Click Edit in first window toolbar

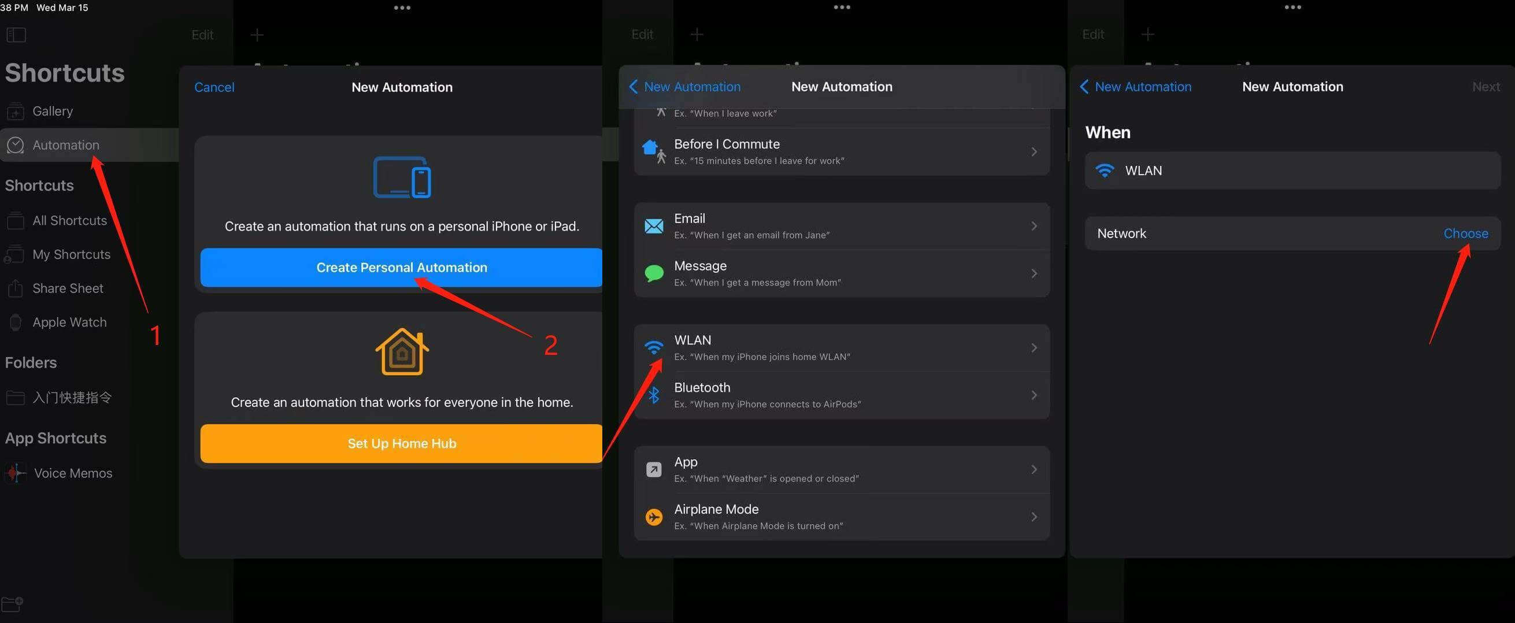202,35
